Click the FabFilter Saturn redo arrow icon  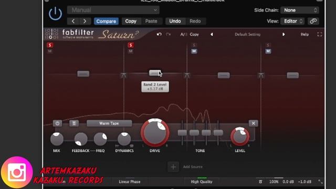168,34
